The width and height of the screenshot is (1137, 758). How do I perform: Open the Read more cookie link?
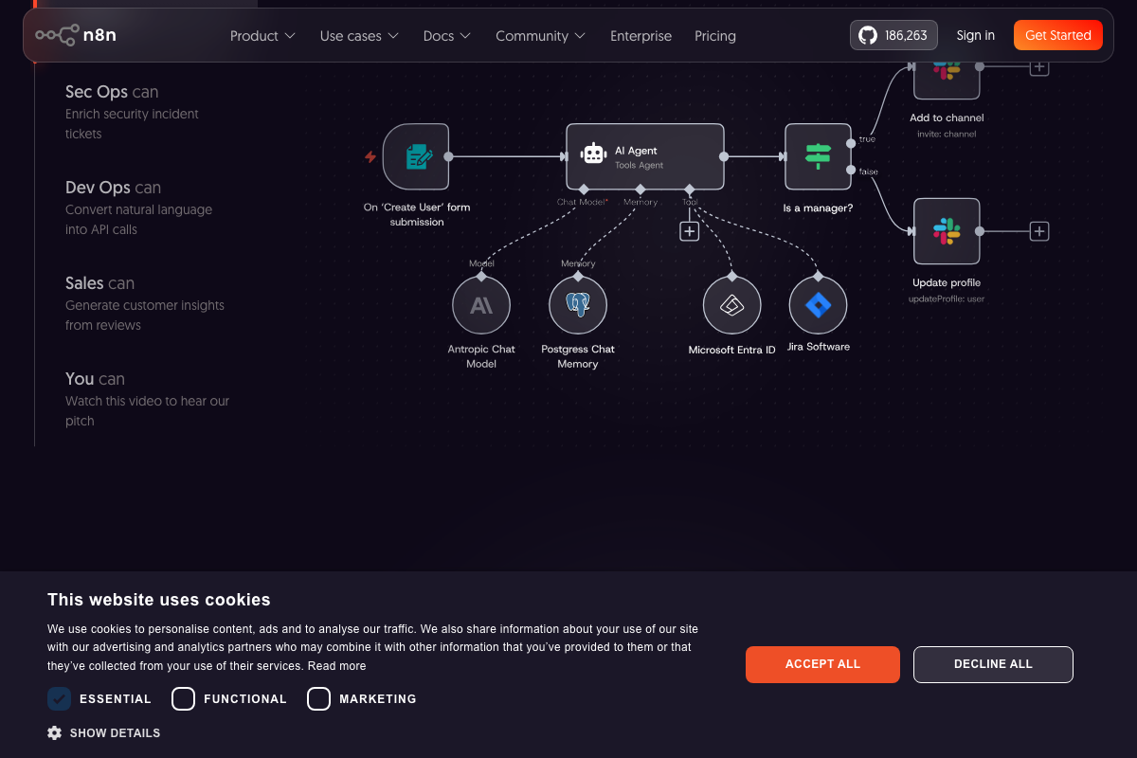click(x=336, y=666)
